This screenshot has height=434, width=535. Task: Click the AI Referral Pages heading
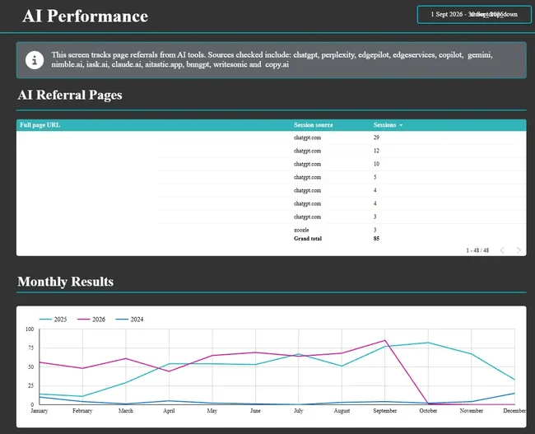[70, 95]
